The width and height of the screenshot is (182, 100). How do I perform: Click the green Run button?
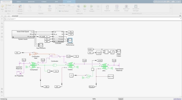(85, 6)
